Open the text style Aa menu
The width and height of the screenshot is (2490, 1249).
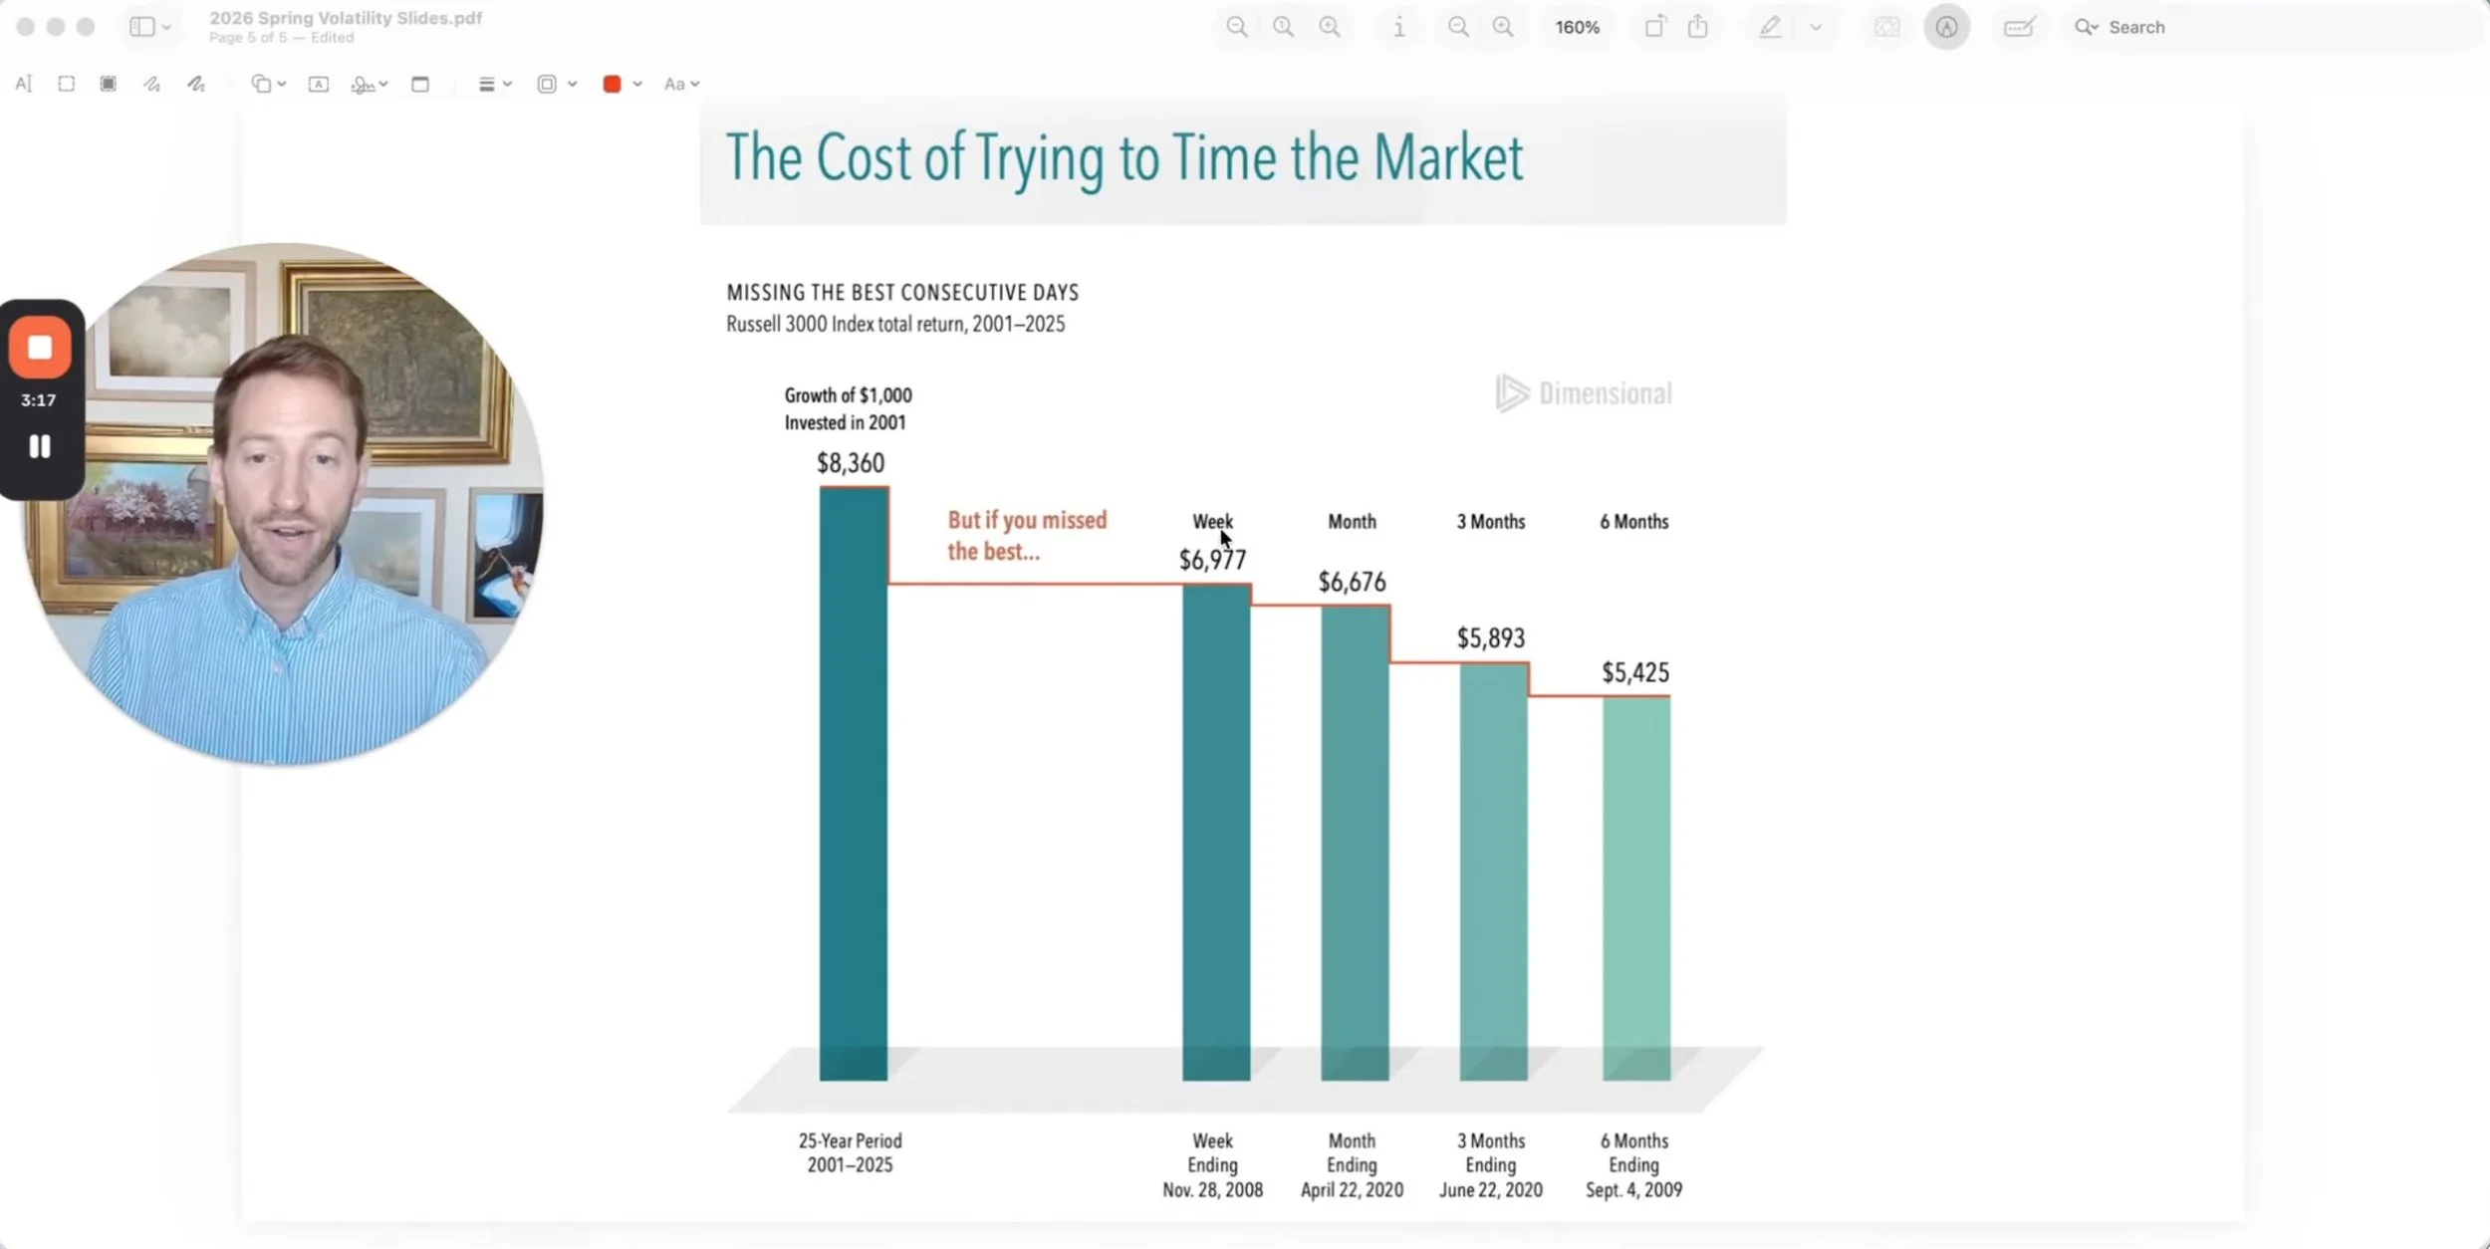681,84
